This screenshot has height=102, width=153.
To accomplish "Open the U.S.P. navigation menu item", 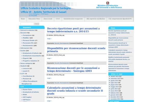I will click(58, 19).
